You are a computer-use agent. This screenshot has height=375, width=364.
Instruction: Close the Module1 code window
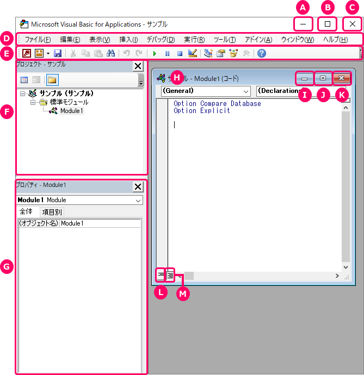point(342,78)
